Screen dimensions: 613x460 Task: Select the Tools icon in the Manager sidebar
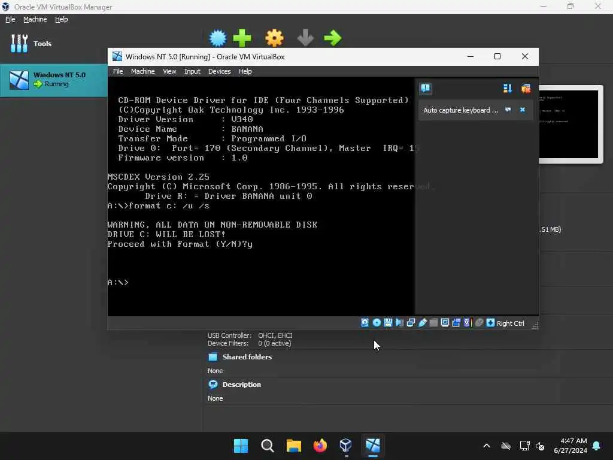(19, 43)
